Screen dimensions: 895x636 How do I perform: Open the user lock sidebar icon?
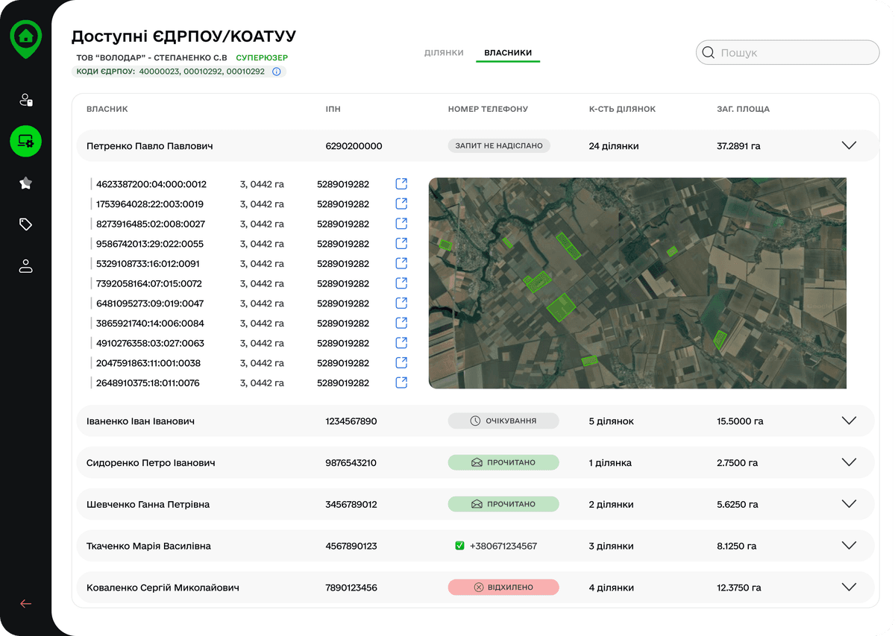pos(26,100)
